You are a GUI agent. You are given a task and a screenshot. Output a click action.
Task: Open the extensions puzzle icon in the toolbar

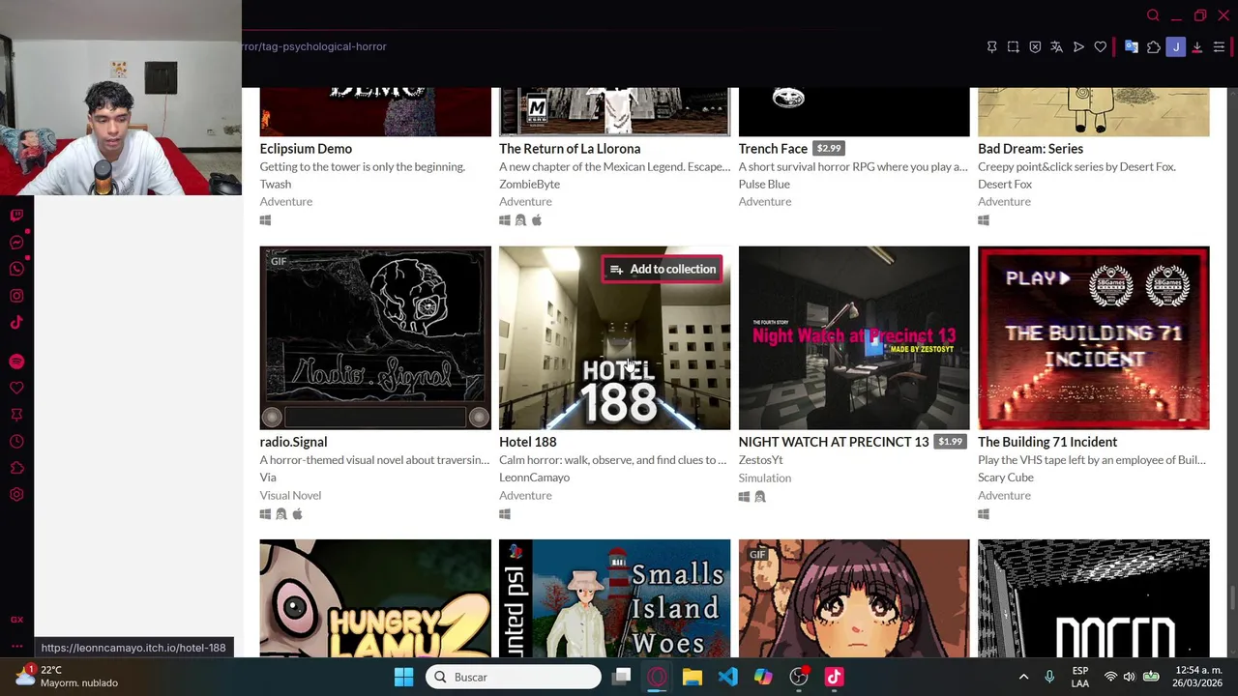(x=1153, y=46)
